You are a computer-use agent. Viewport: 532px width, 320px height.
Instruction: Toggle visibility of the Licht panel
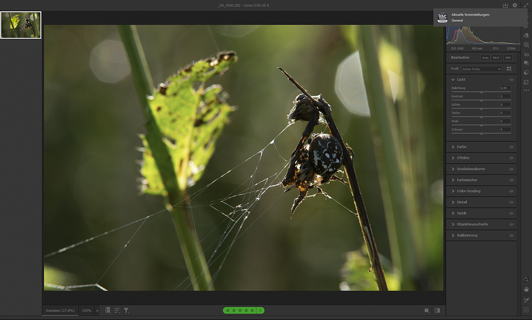pyautogui.click(x=511, y=80)
